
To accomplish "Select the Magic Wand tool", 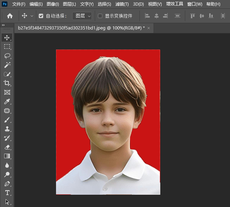I will [7, 65].
